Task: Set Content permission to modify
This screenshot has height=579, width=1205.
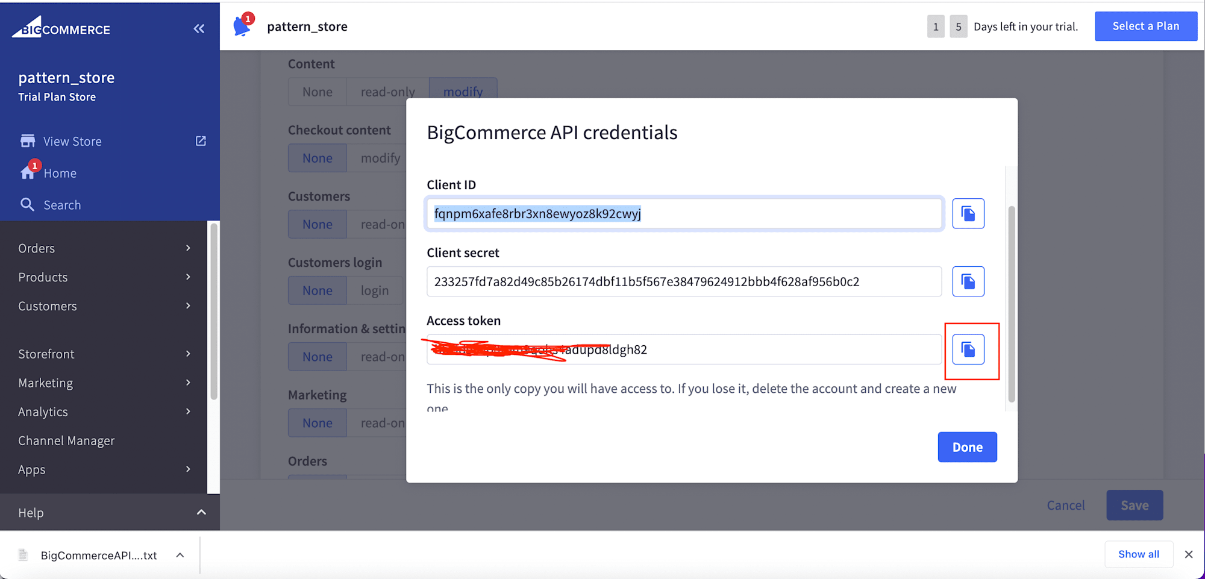Action: pos(463,92)
